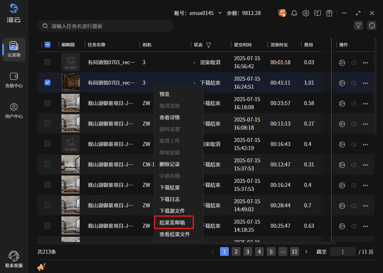The width and height of the screenshot is (383, 273).
Task: Open the 云渲染 cloud render sidebar icon
Action: 14,49
